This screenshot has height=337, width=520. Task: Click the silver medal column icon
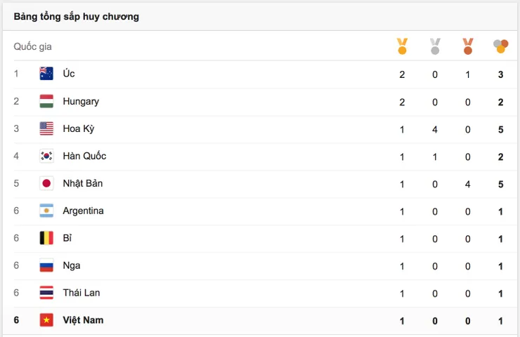point(435,46)
